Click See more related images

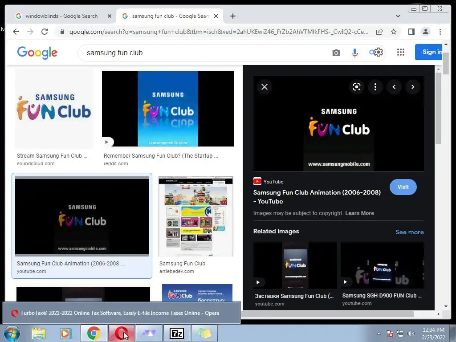tap(409, 232)
